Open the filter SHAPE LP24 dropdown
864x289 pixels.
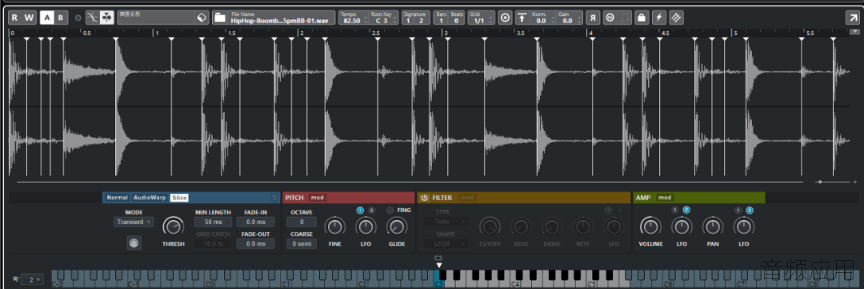[446, 243]
